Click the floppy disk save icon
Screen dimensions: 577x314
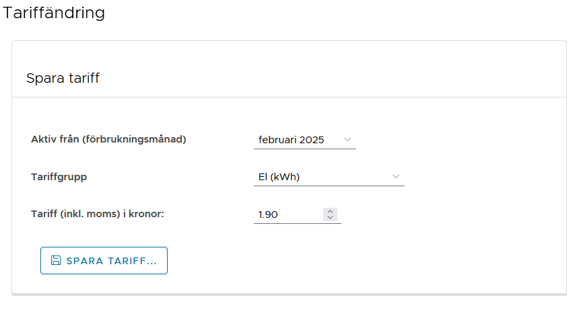pyautogui.click(x=56, y=260)
